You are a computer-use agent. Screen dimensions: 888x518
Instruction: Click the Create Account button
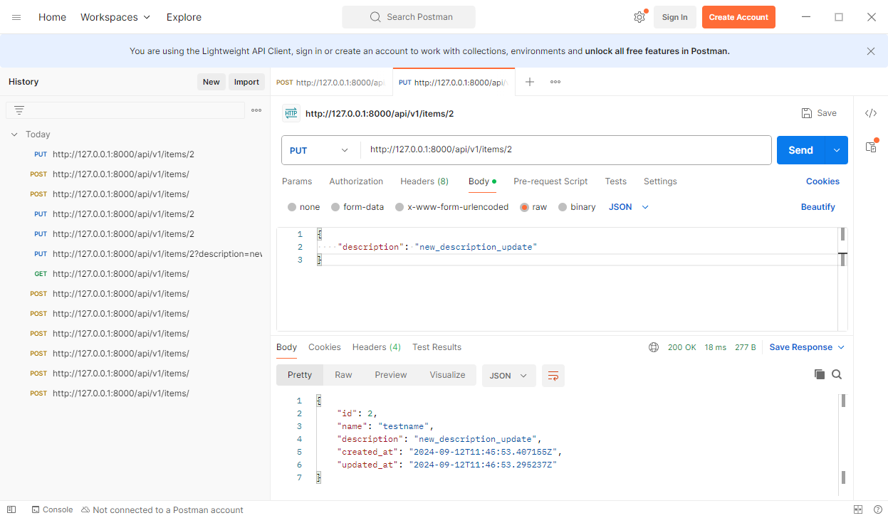point(738,17)
